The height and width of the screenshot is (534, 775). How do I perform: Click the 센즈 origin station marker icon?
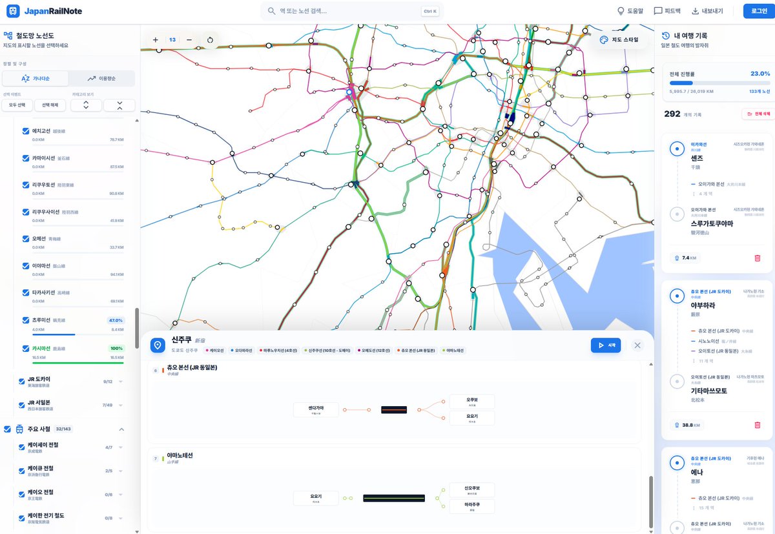[x=676, y=149]
